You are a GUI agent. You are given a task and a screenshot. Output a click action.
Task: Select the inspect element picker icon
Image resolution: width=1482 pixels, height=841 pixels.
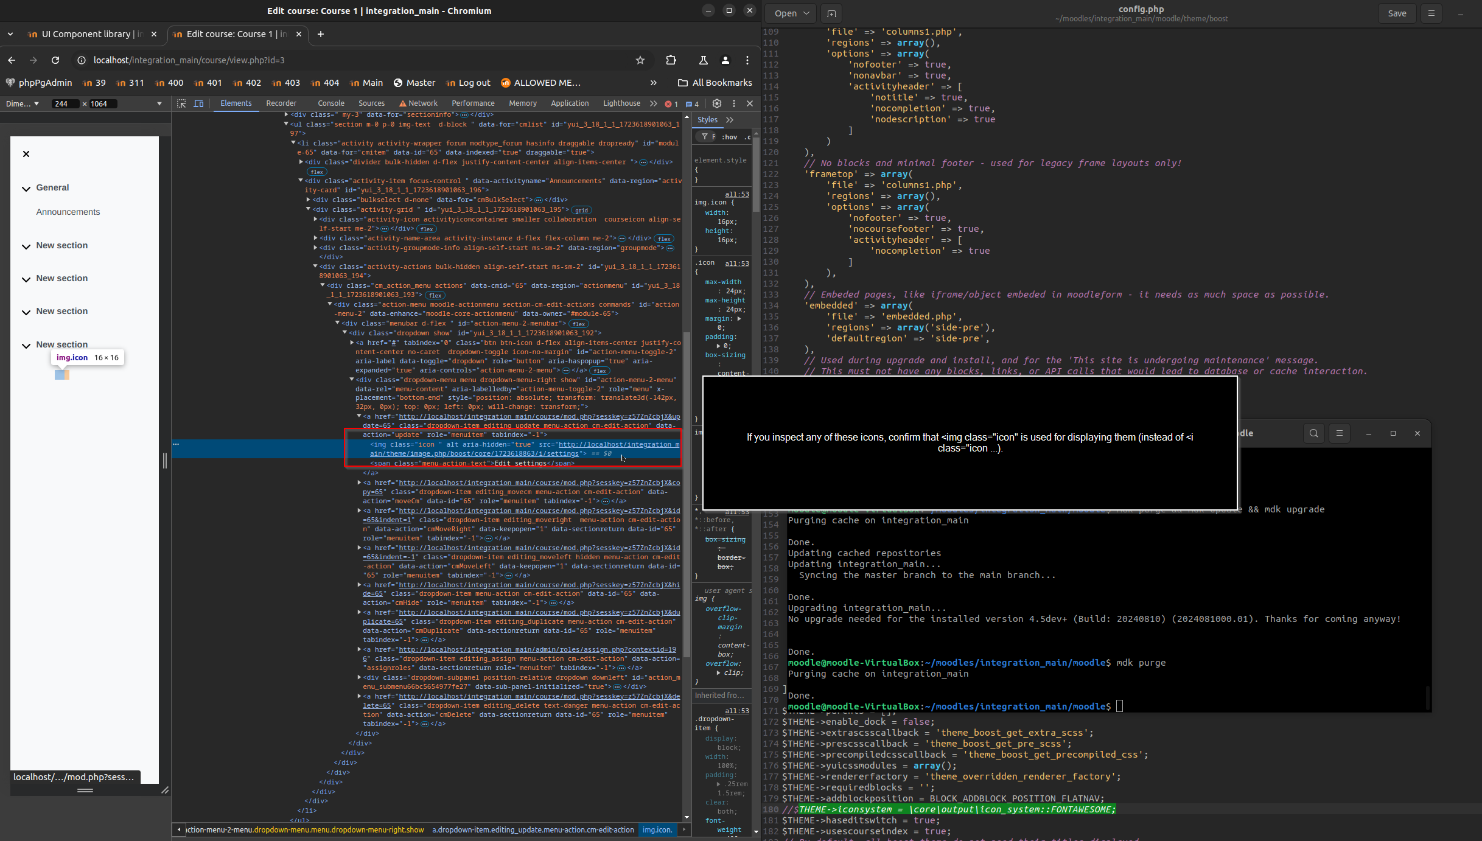click(x=181, y=103)
